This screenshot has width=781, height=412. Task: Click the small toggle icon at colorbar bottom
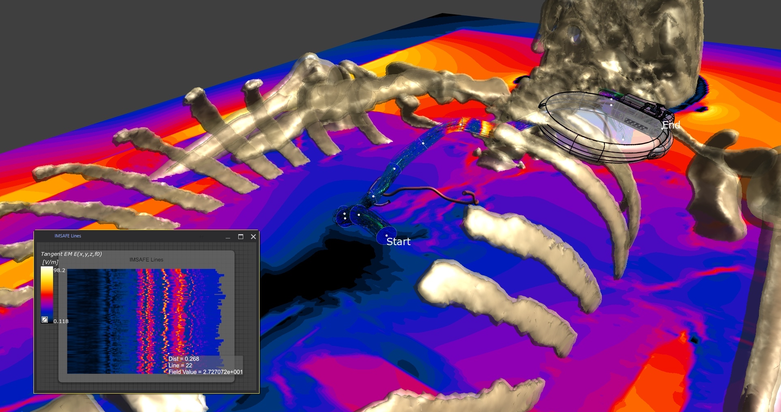tap(45, 320)
